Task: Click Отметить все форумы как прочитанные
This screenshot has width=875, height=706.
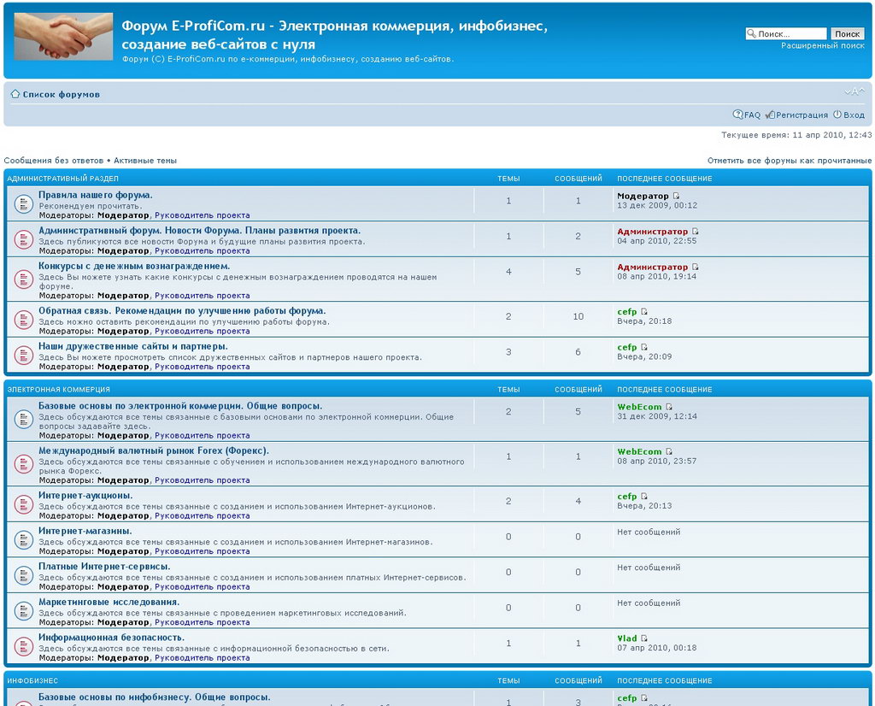Action: coord(789,161)
